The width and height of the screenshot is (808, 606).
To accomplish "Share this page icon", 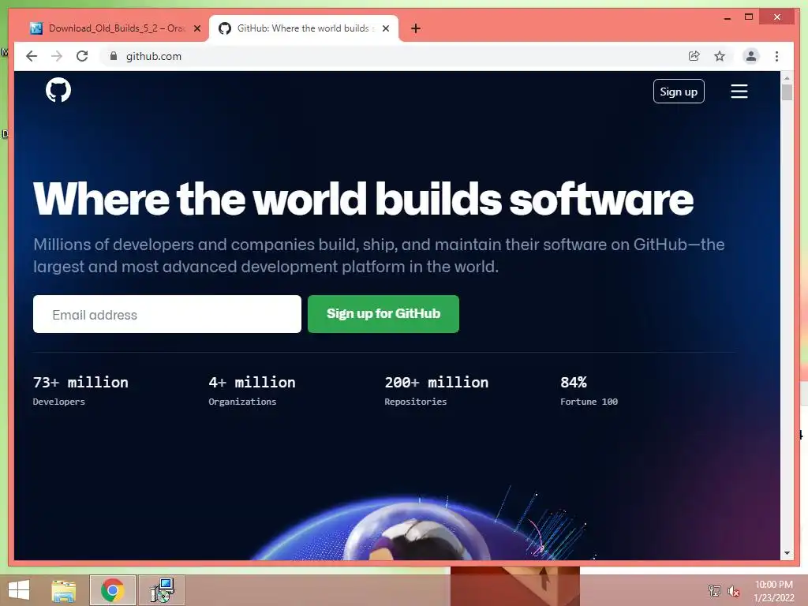I will point(694,56).
